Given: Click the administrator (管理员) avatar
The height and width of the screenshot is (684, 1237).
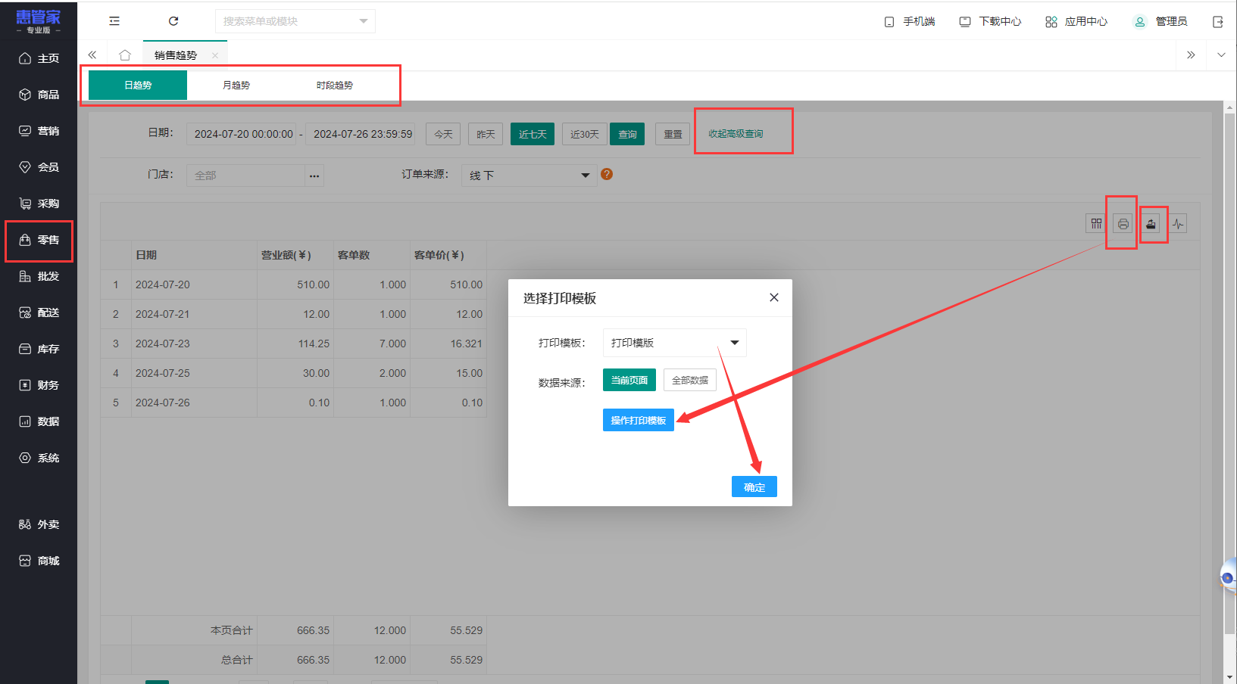Looking at the screenshot, I should coord(1139,21).
